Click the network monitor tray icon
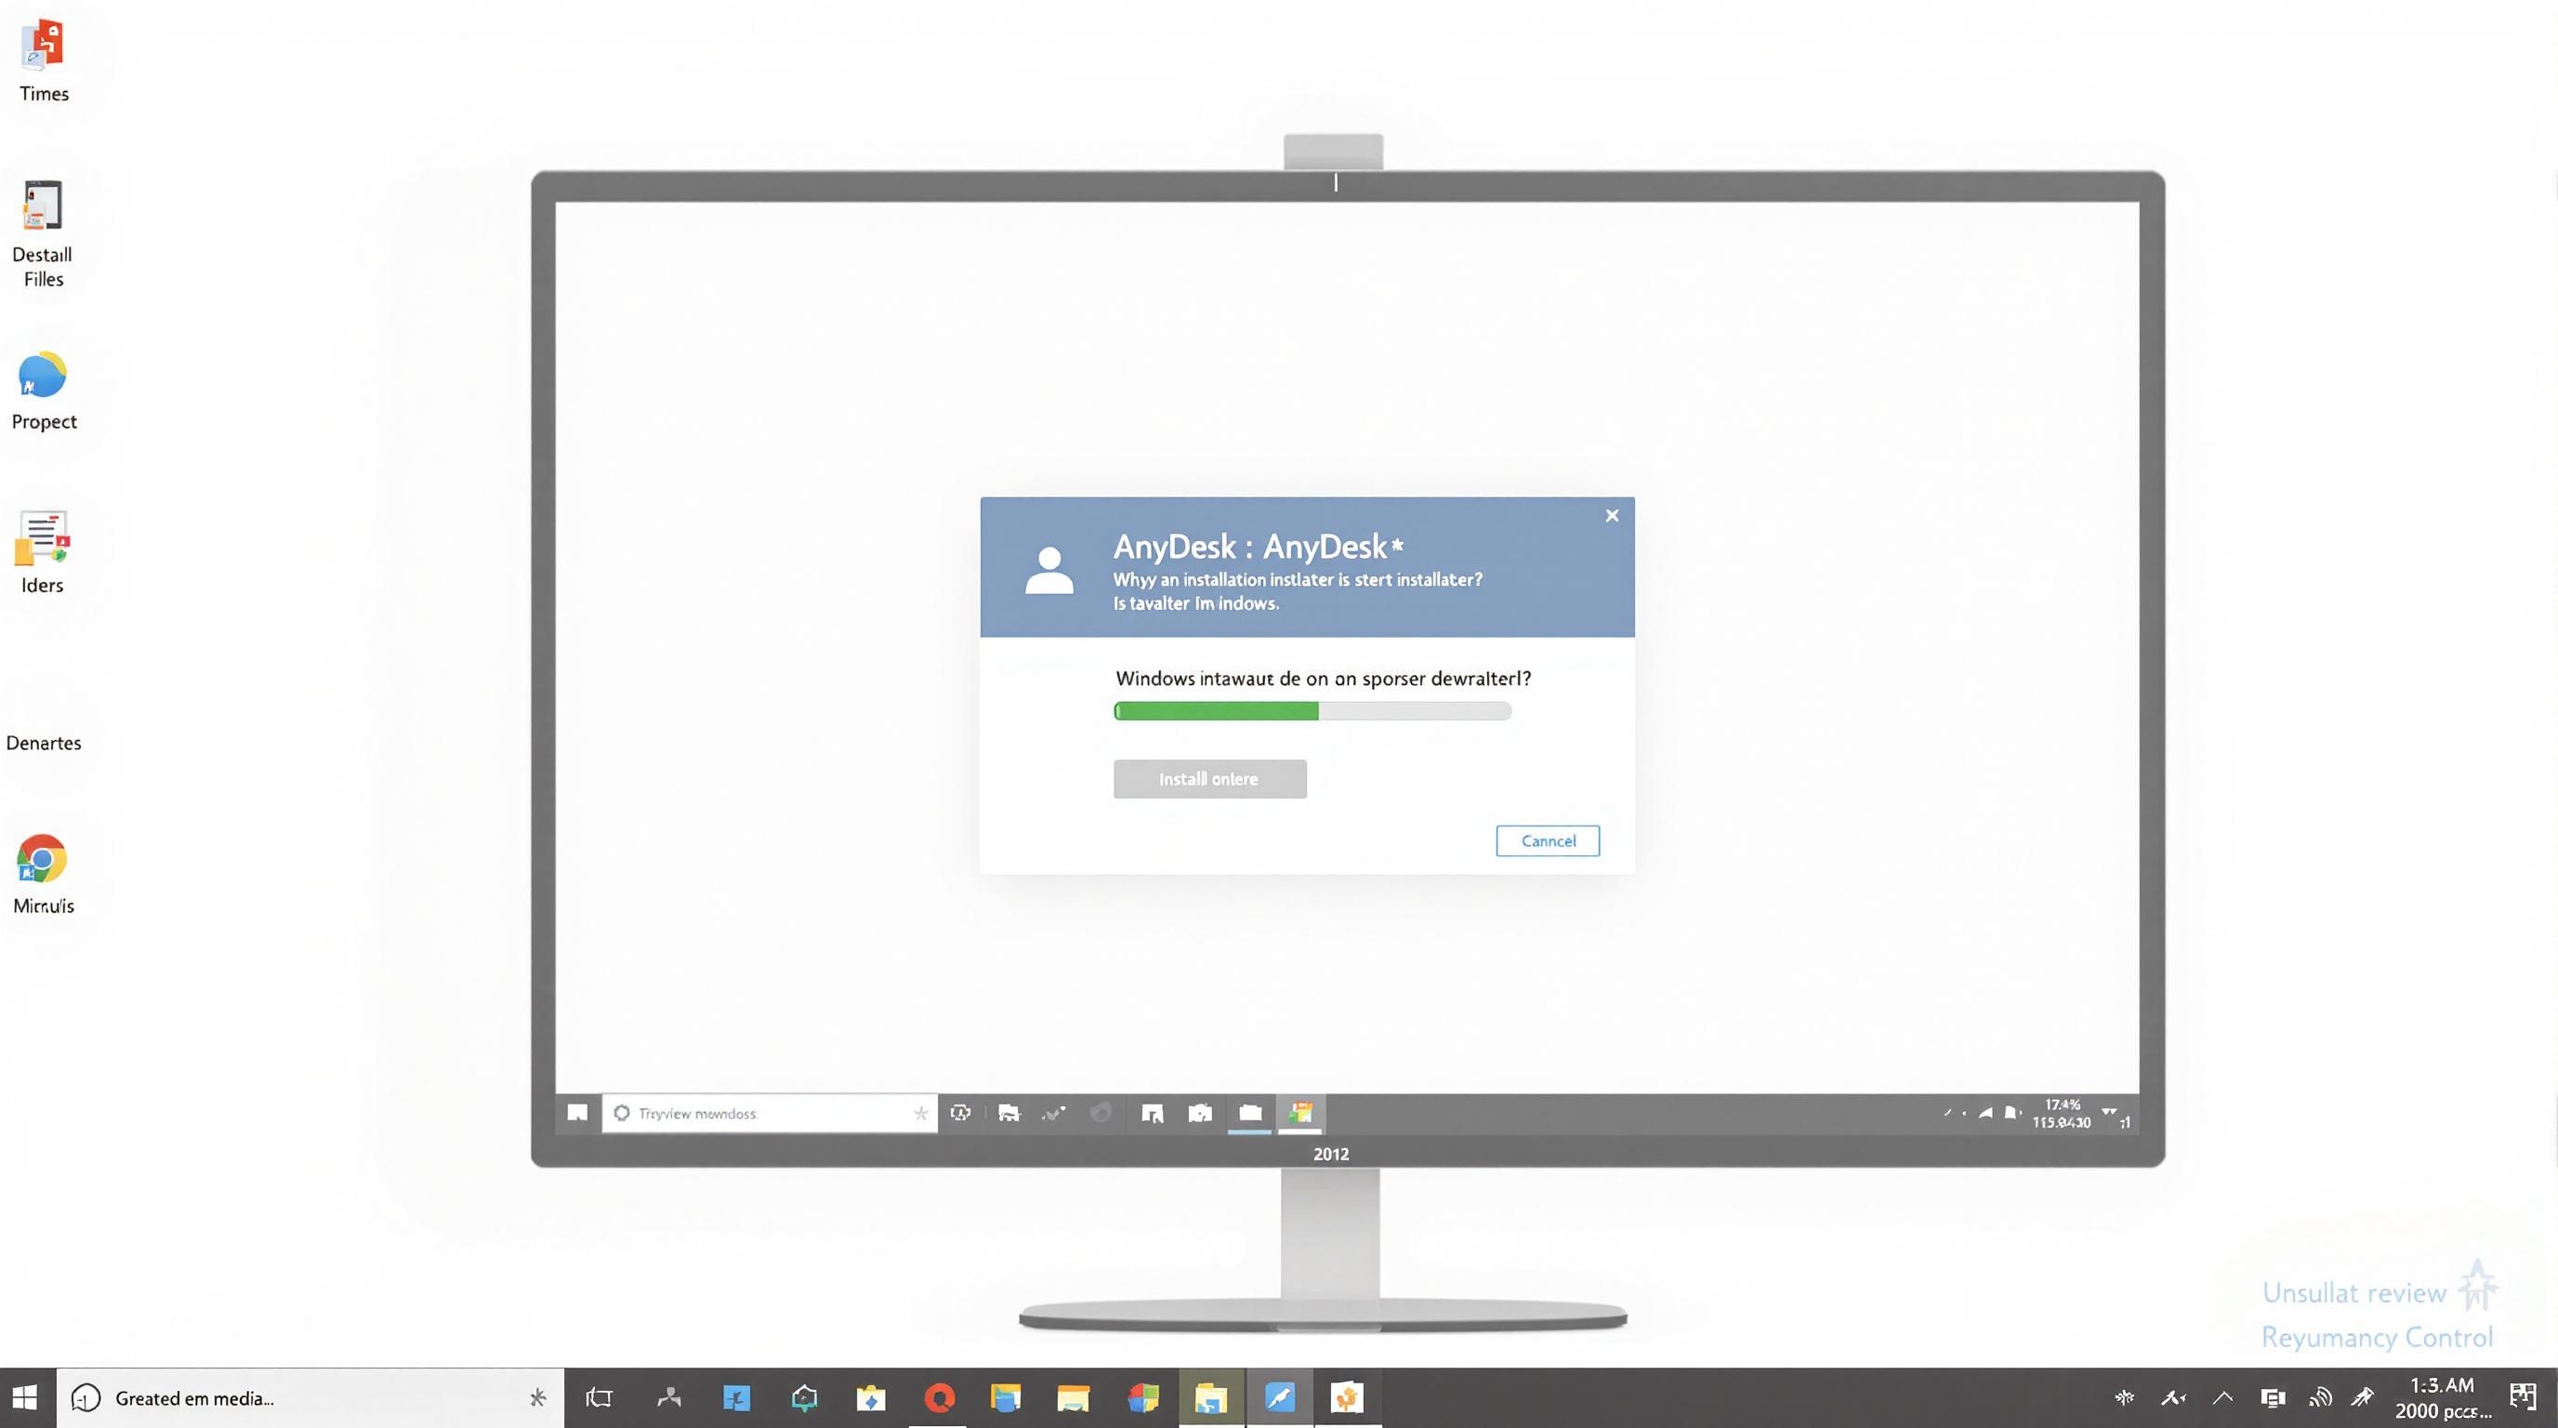Viewport: 2558px width, 1428px height. tap(2273, 1398)
